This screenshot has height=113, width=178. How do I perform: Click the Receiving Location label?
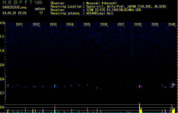coord(66,6)
